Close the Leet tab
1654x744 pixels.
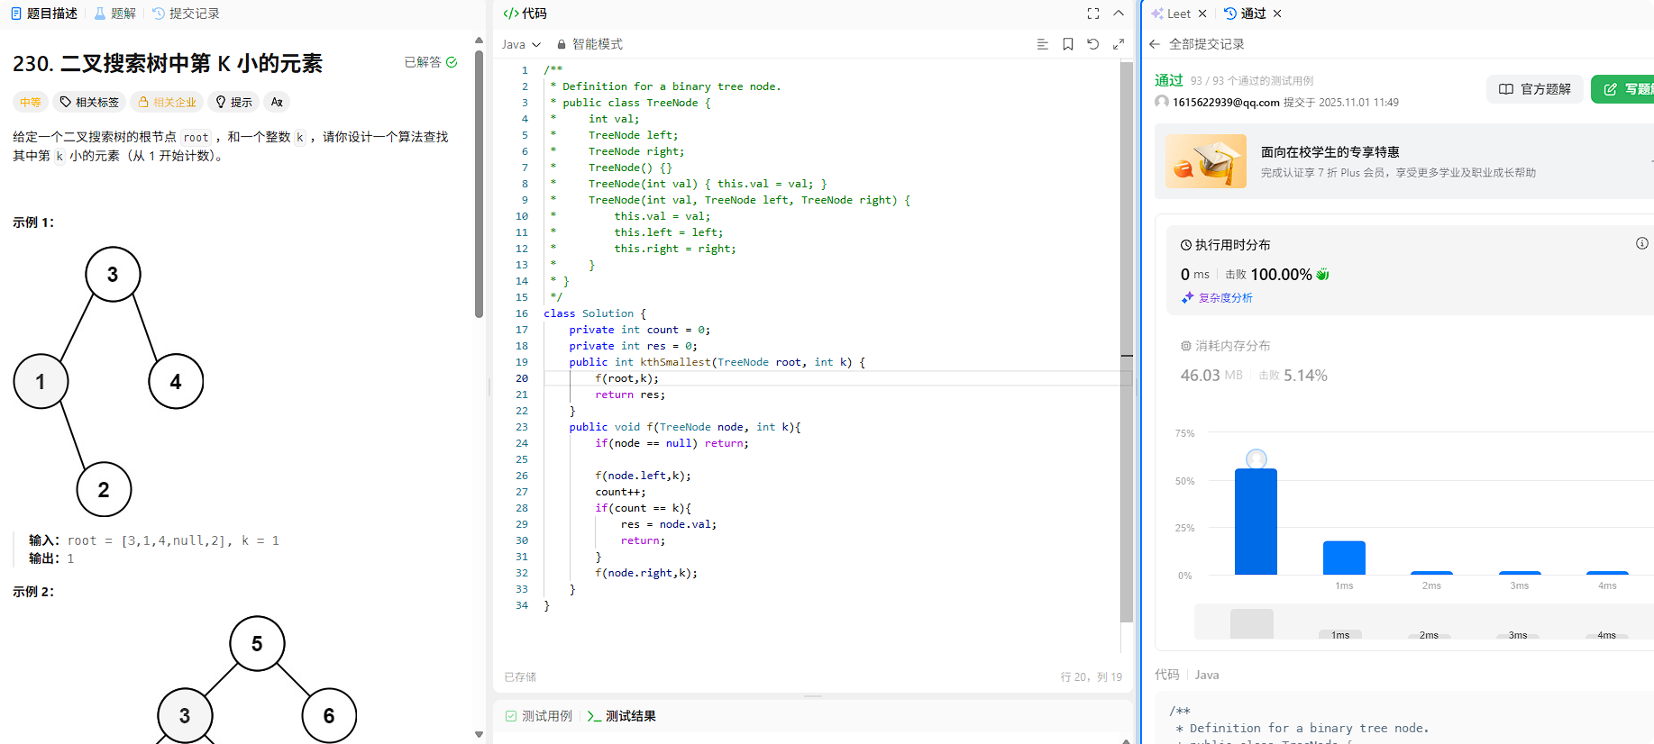pyautogui.click(x=1202, y=14)
